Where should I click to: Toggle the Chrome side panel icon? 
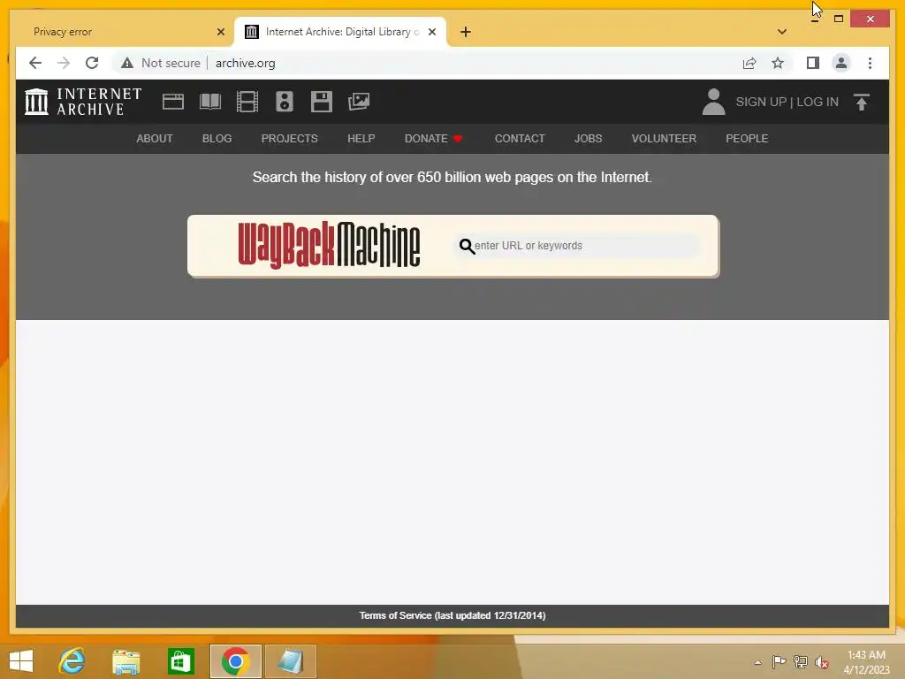coord(813,63)
